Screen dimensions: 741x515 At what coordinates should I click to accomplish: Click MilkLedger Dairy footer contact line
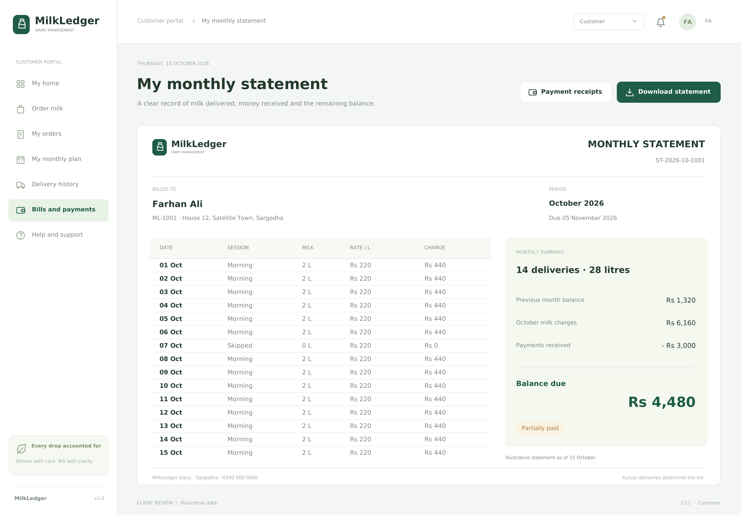205,478
